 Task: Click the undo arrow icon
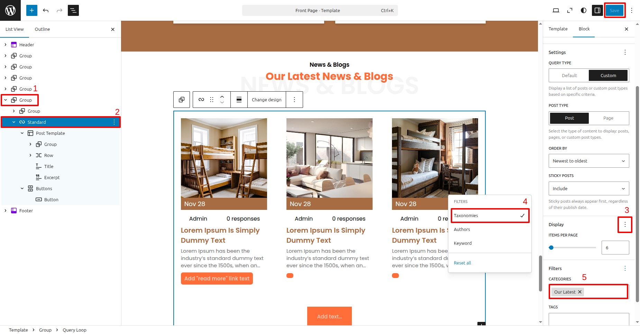click(x=46, y=10)
